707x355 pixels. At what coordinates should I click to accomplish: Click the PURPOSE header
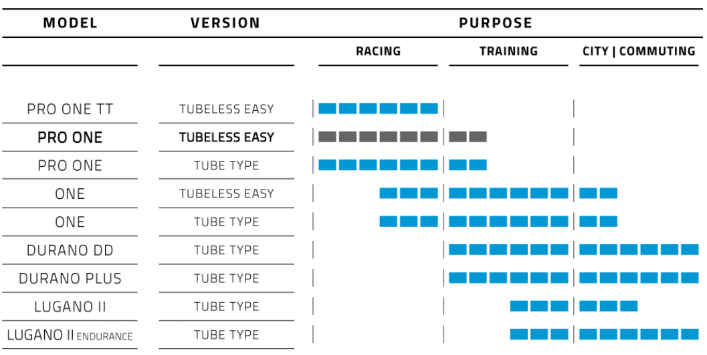[496, 23]
